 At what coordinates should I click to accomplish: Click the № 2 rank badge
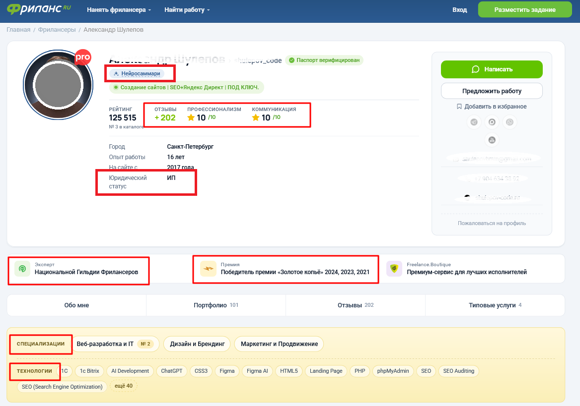coord(145,344)
